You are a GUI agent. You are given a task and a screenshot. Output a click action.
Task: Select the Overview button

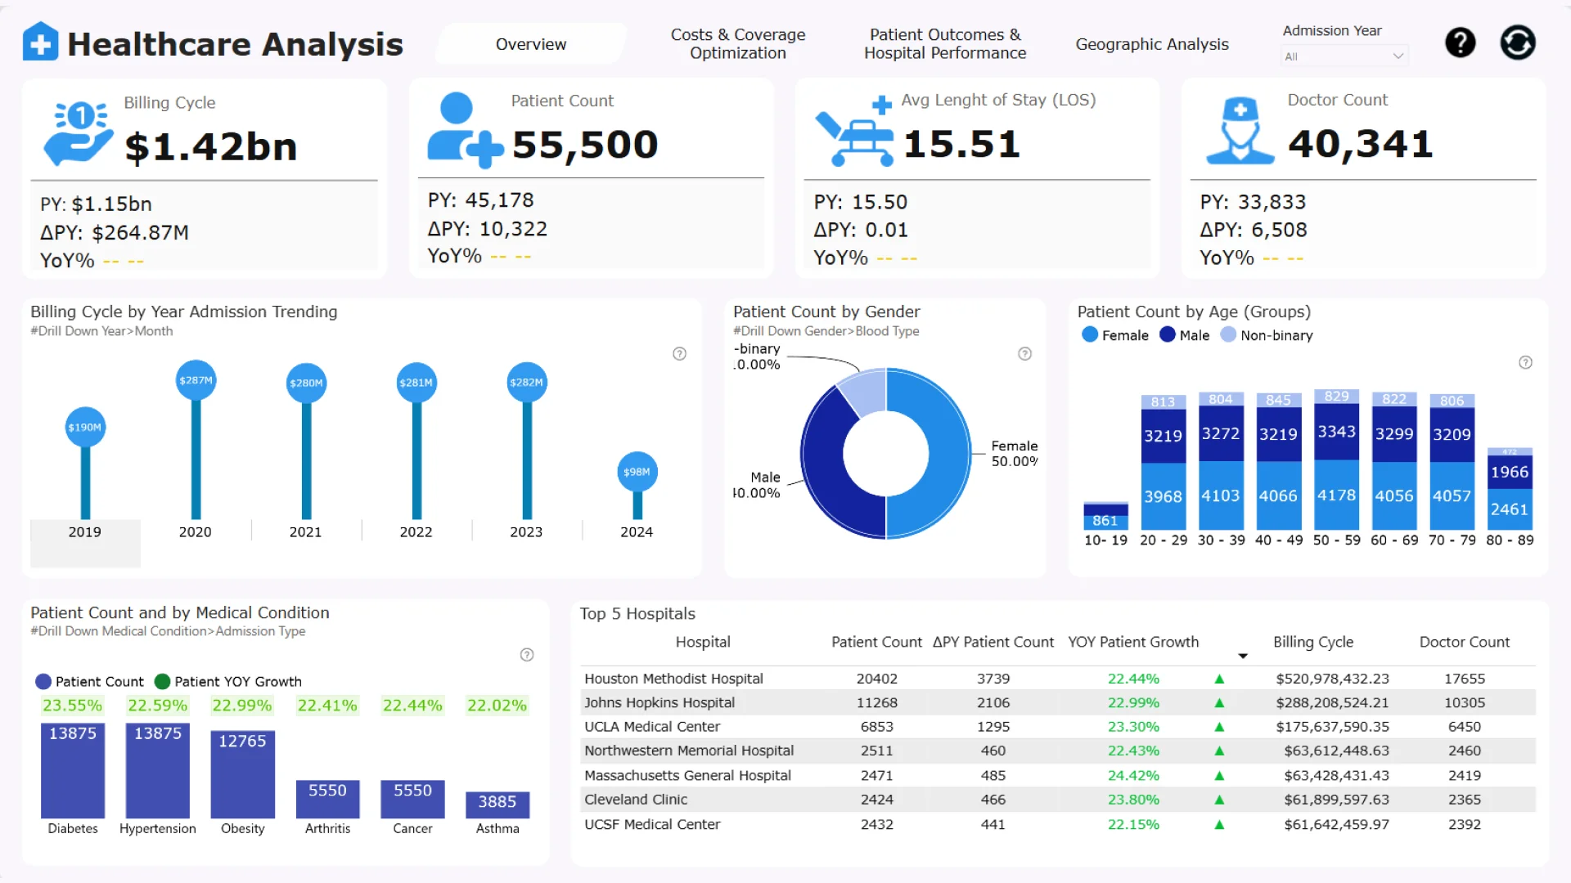[530, 44]
